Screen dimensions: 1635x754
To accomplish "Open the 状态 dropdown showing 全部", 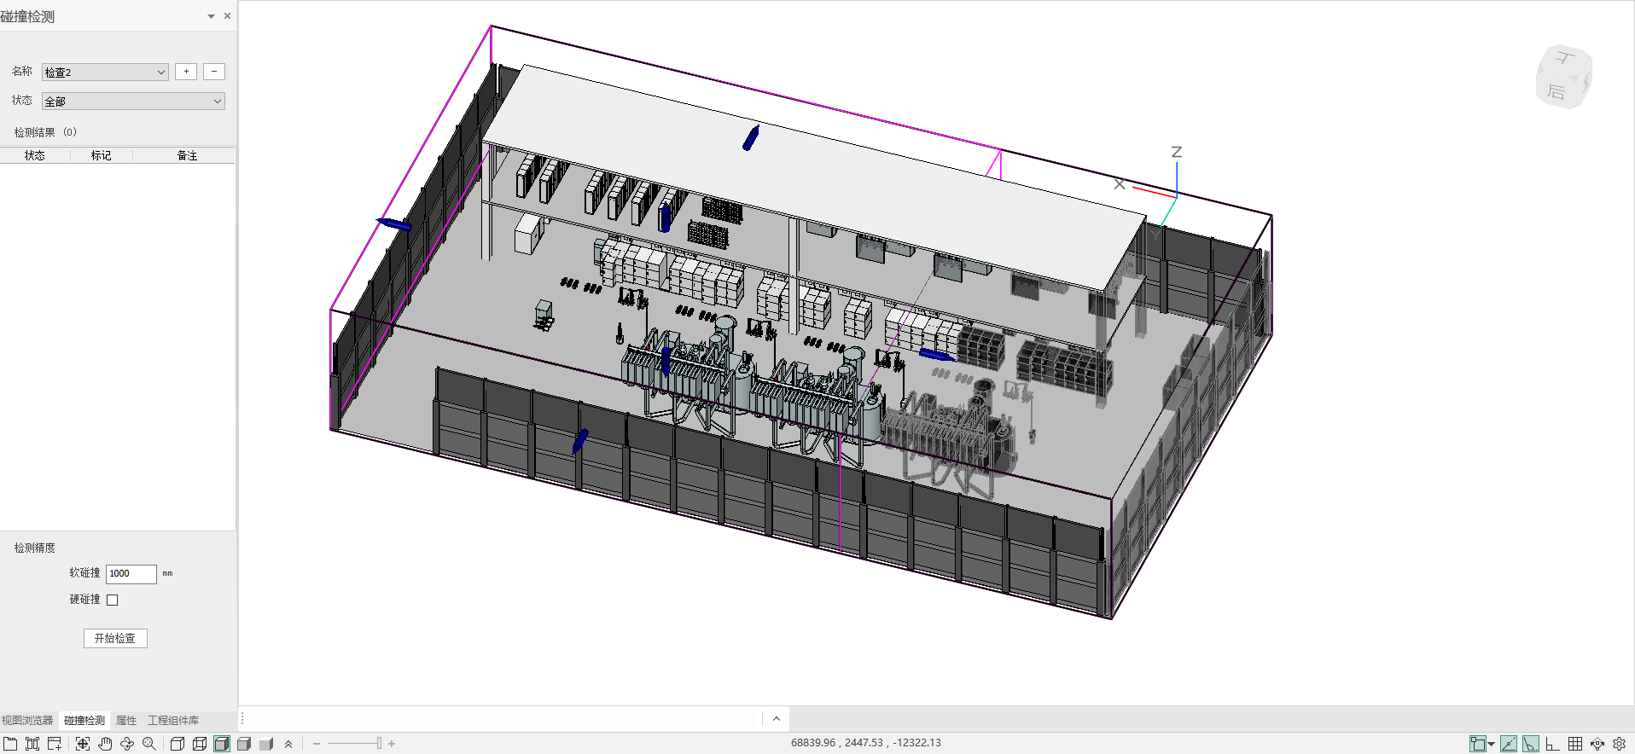I will (x=133, y=101).
